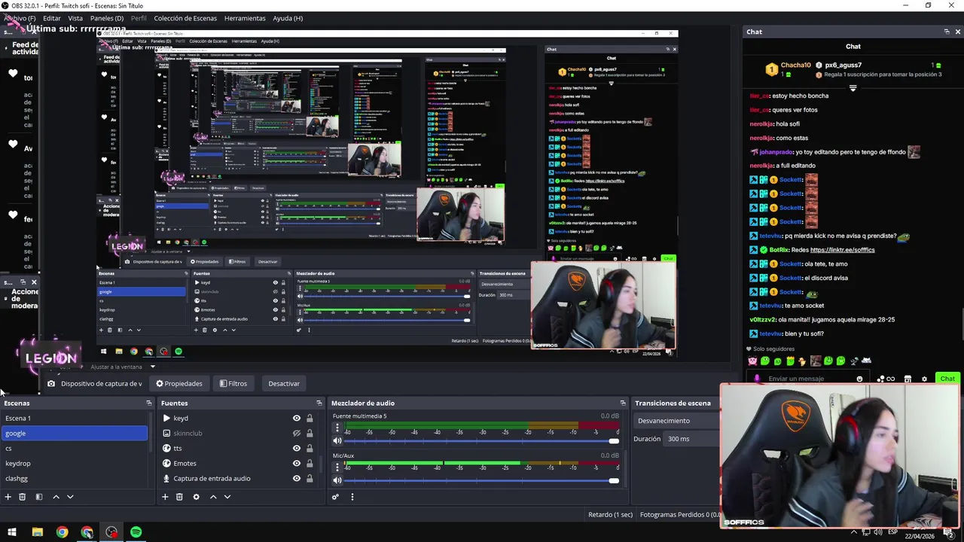Remove selected source with trash icon
964x542 pixels.
[x=179, y=497]
